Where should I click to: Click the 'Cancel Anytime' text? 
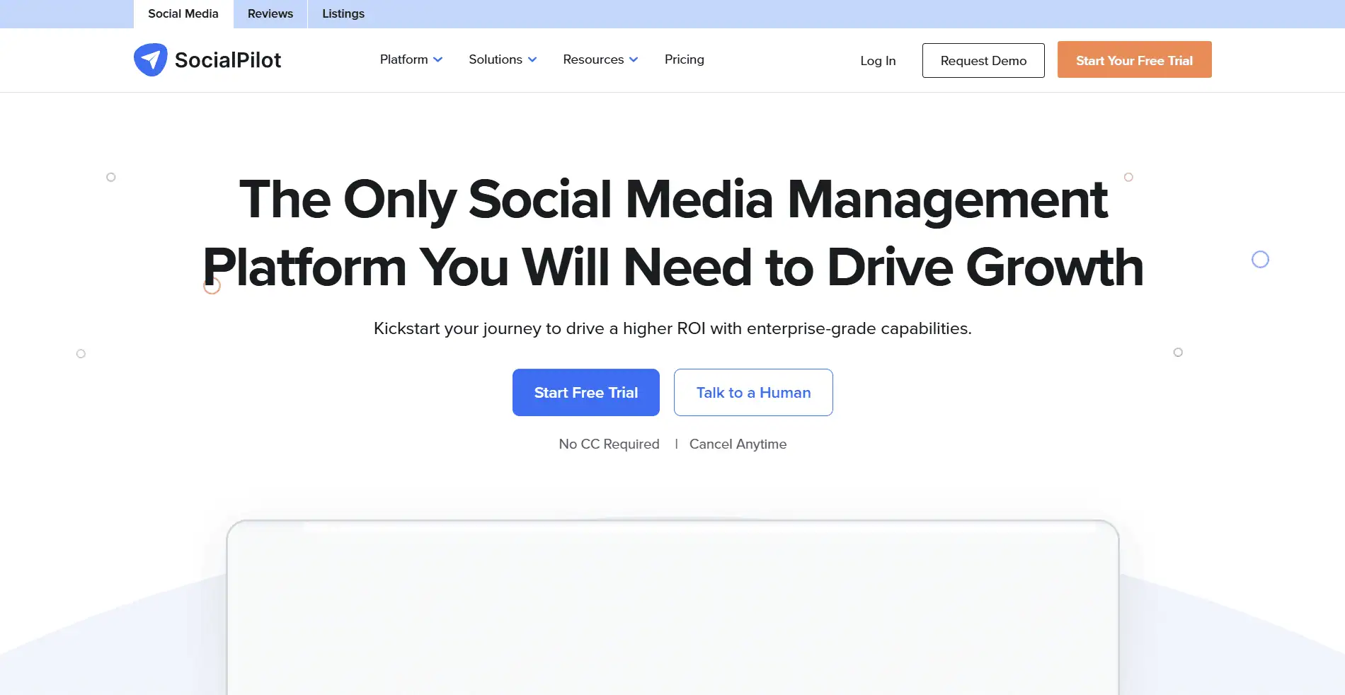738,444
